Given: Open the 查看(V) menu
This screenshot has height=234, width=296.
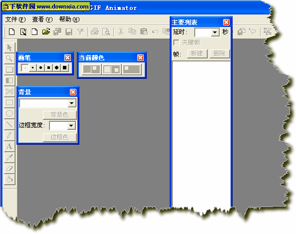Looking at the screenshot, I should coord(42,19).
